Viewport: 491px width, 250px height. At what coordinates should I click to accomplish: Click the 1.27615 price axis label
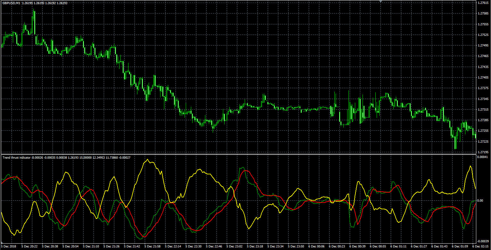[x=482, y=3]
